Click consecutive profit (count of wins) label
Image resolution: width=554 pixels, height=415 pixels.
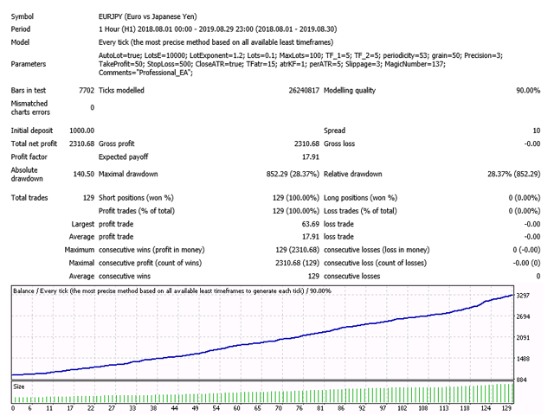150,263
